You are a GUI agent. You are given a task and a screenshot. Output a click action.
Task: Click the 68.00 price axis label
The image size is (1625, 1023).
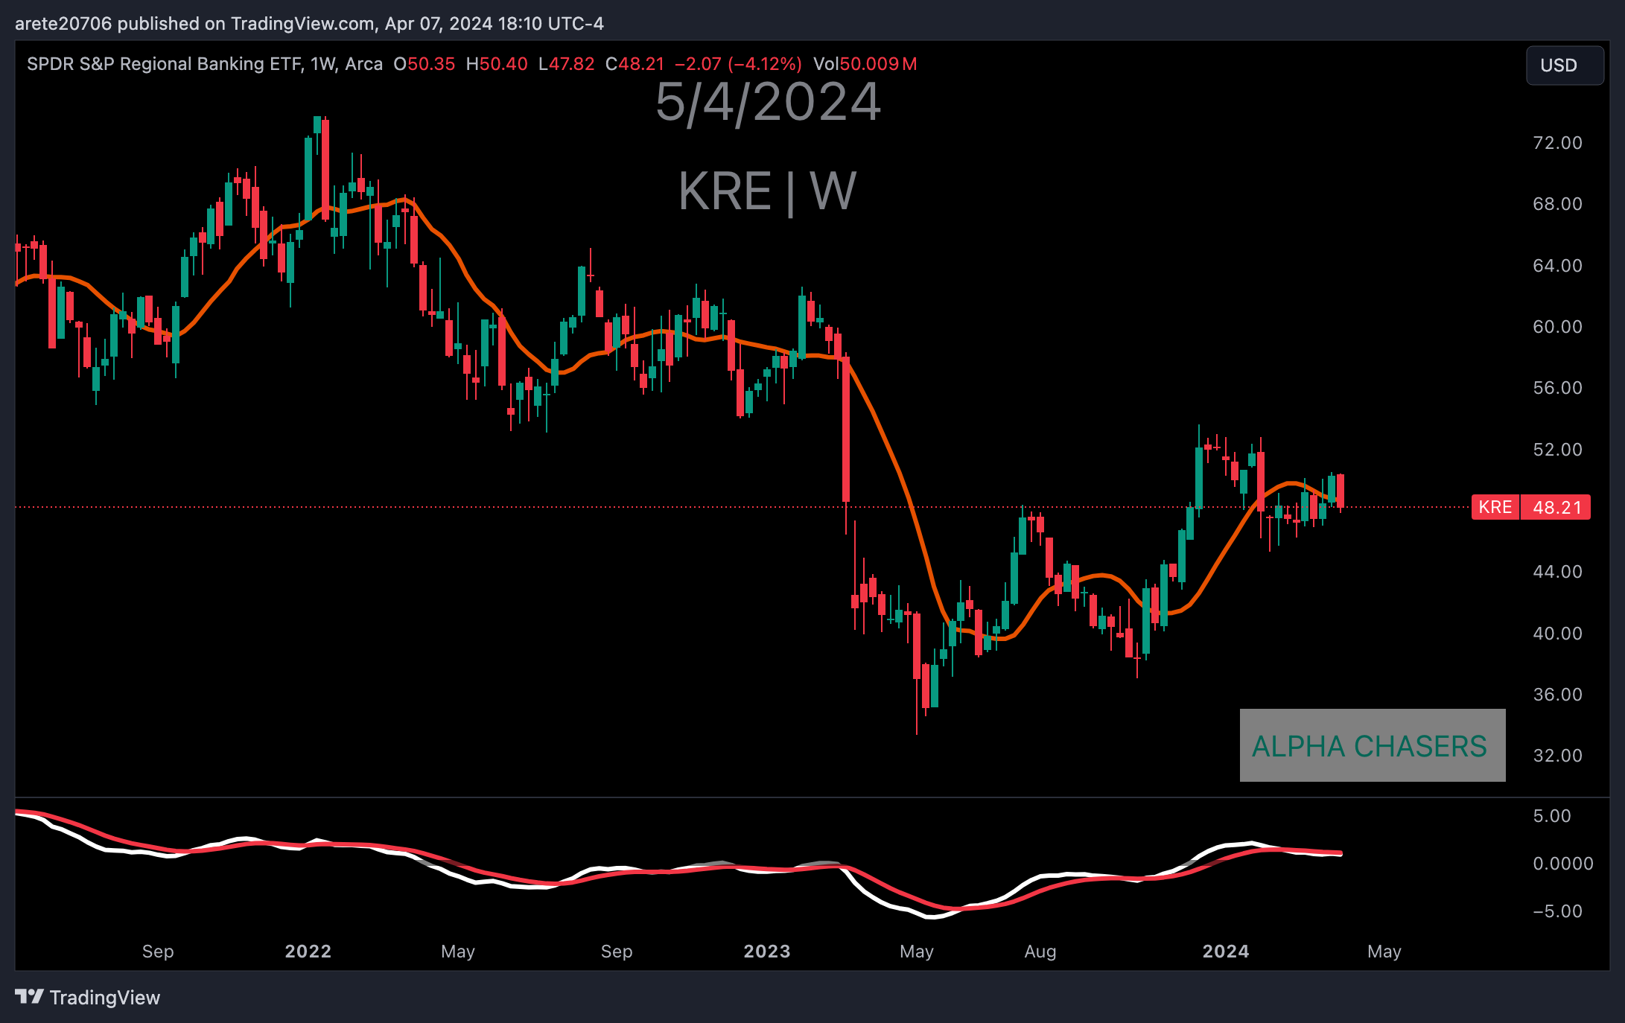point(1557,204)
